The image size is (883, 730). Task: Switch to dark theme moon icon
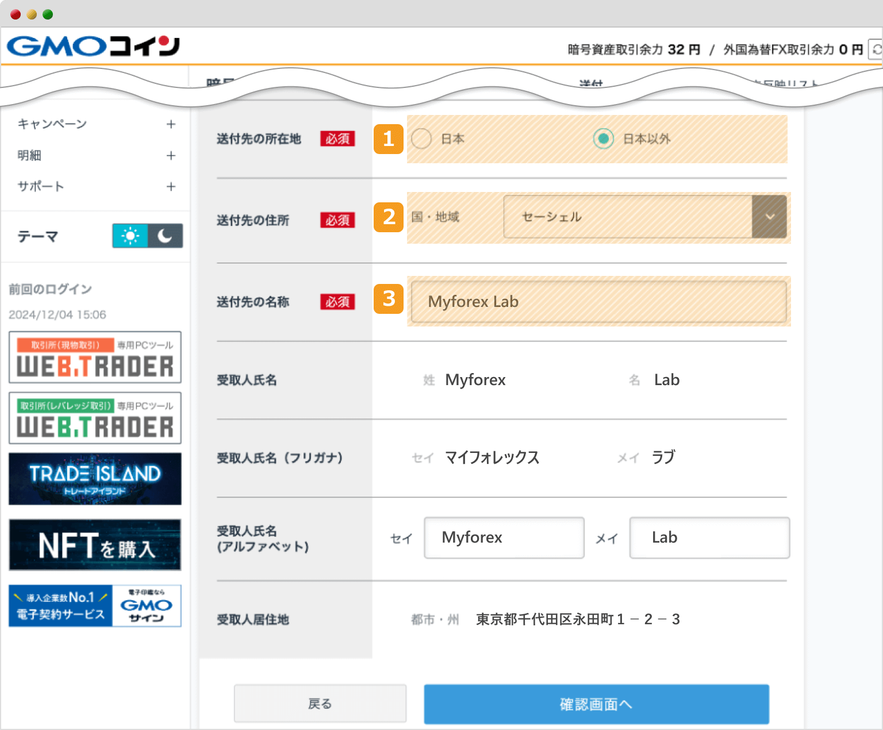[x=166, y=236]
